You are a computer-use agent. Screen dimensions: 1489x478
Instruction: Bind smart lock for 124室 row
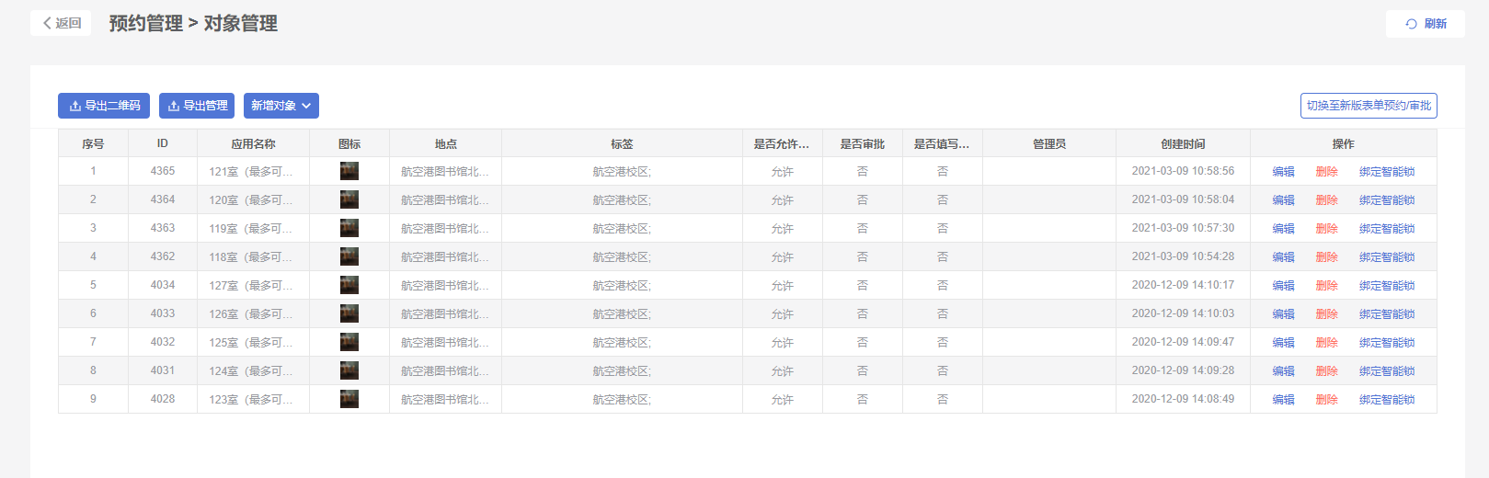1387,371
